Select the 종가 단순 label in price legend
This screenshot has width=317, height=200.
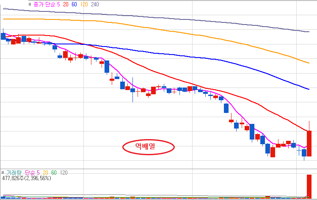point(44,4)
